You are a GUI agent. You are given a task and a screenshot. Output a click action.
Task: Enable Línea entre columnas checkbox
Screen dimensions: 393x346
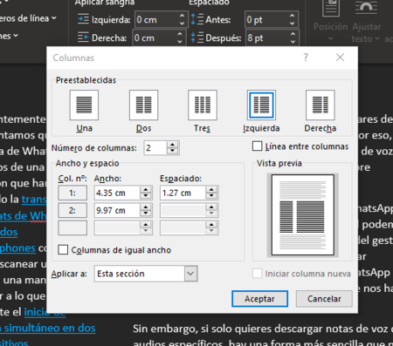(x=257, y=146)
